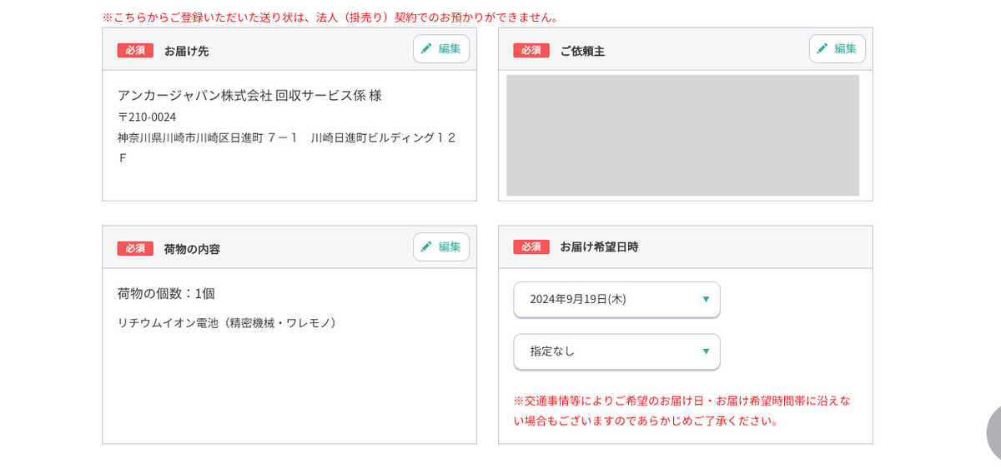Image resolution: width=1001 pixels, height=473 pixels.
Task: Click the postal code 〒210-0024
Action: click(147, 117)
